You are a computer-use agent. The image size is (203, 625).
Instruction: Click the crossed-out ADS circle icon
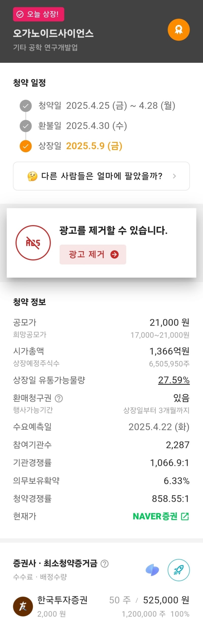tap(33, 243)
